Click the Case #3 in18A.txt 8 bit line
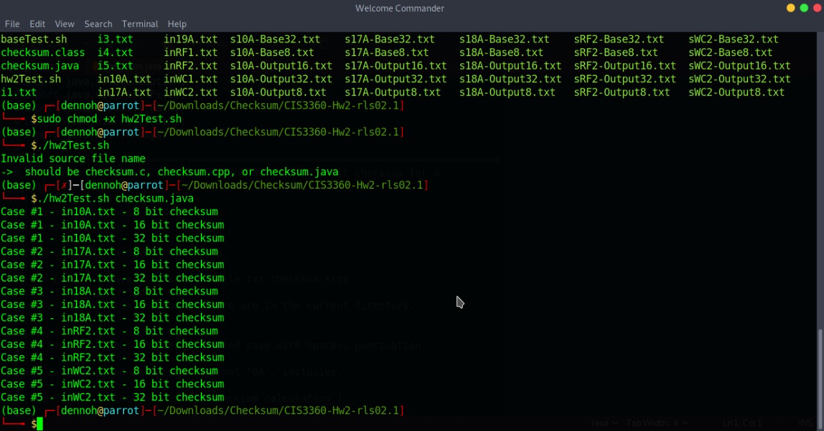 [109, 291]
